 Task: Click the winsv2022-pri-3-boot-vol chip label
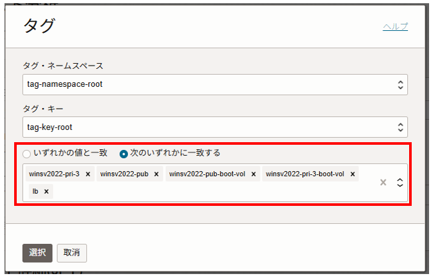306,174
